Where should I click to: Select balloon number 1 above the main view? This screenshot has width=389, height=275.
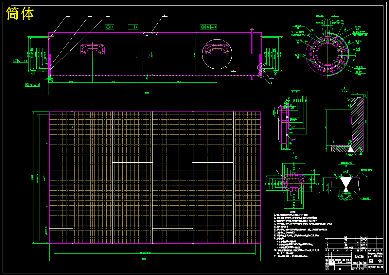[67, 15]
